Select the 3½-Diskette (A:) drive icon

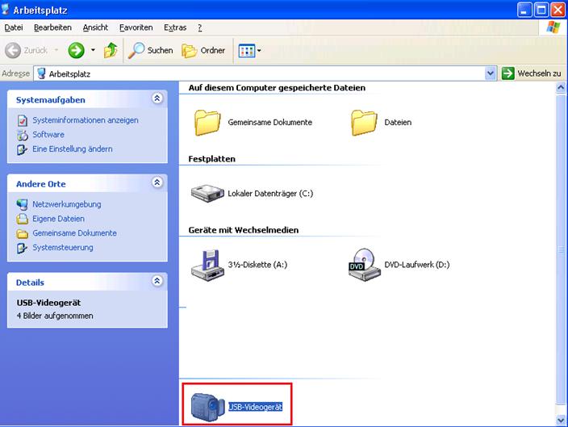207,265
